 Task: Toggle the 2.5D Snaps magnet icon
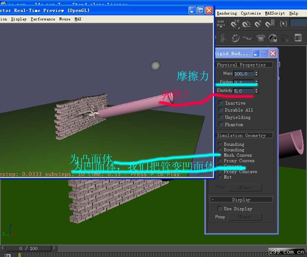click(235, 24)
